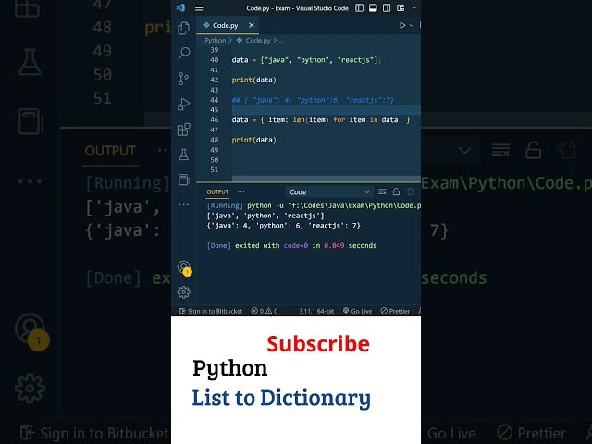Viewport: 592px width, 444px height.
Task: Click Sign in to Bitbucket in center status bar
Action: 211,311
